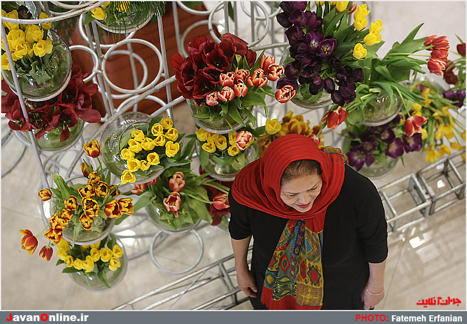Click the photo credit Fatemeh Erfanian
Viewport: 467px width, 324px height.
click(427, 318)
